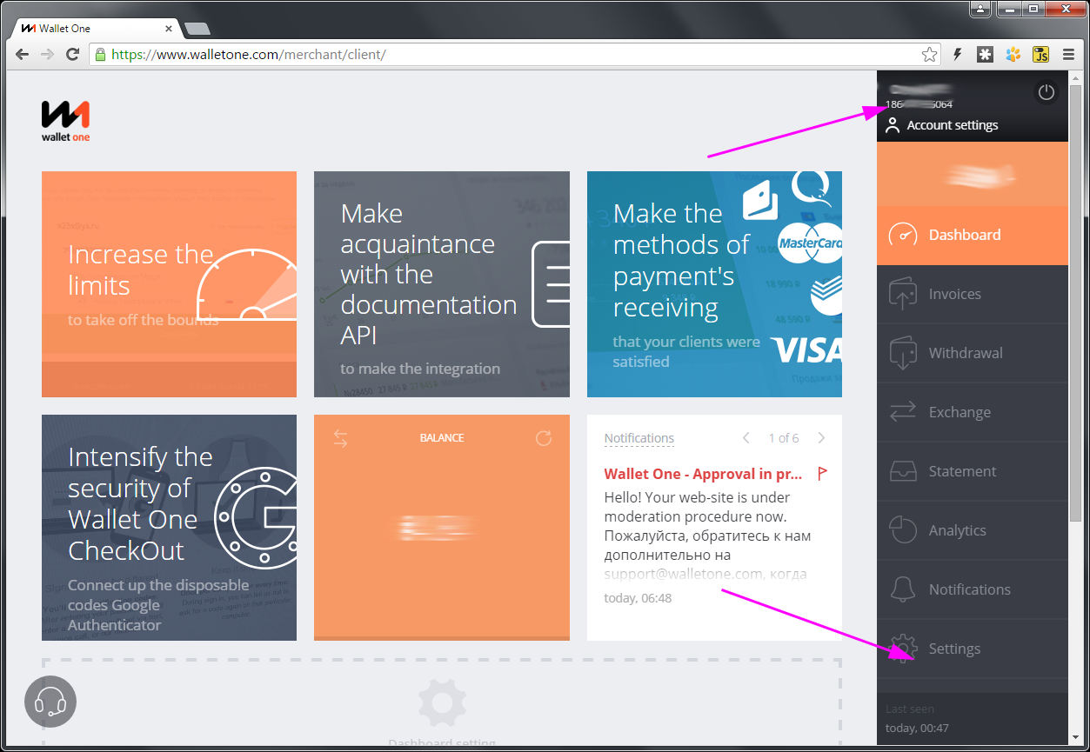Screen dimensions: 1090x752
Task: Open Exchange section
Action: point(972,412)
